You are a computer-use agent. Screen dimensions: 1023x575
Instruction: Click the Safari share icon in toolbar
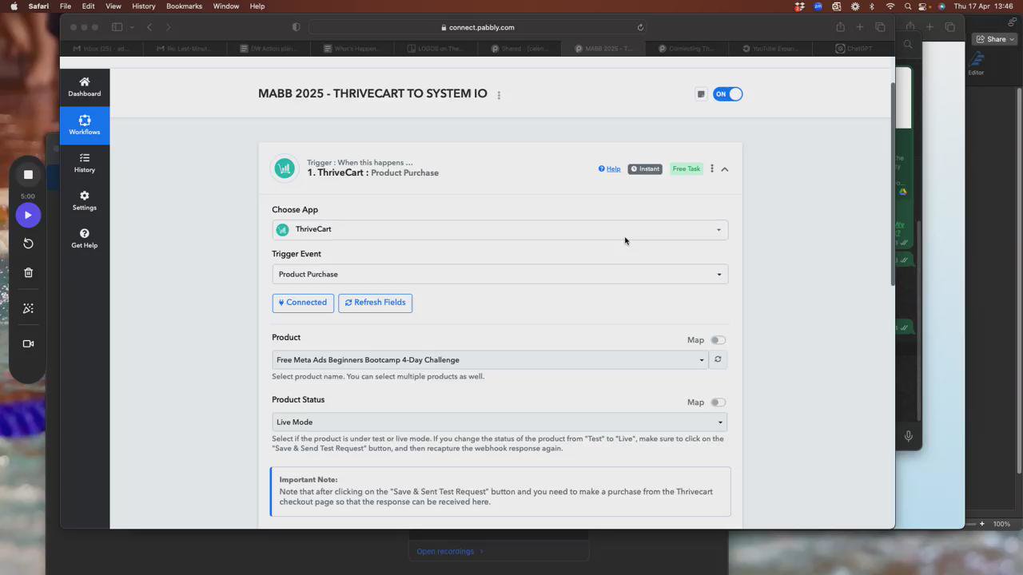point(840,27)
